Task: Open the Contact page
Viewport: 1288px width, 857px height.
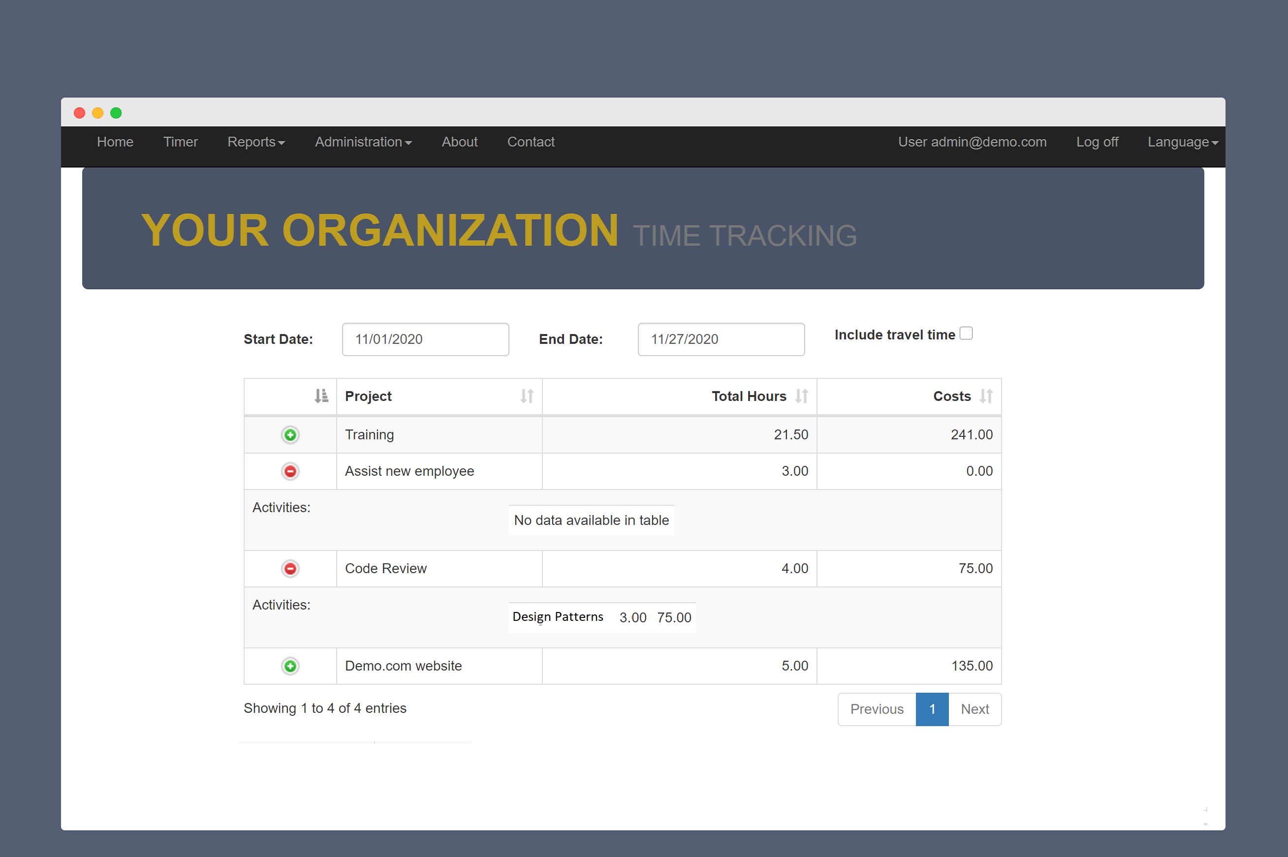Action: point(530,142)
